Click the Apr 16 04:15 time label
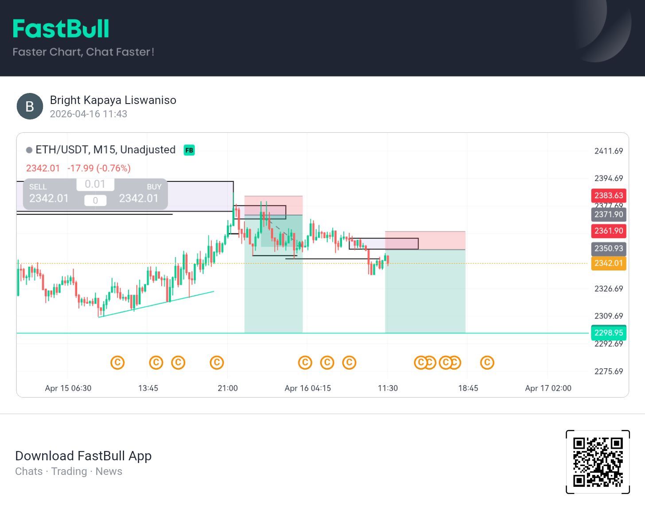Image resolution: width=645 pixels, height=509 pixels. (x=307, y=388)
